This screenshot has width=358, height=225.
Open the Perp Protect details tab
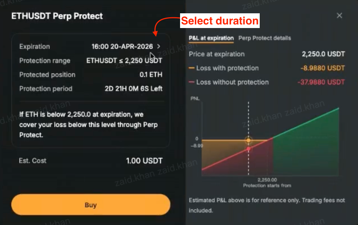[x=264, y=38]
